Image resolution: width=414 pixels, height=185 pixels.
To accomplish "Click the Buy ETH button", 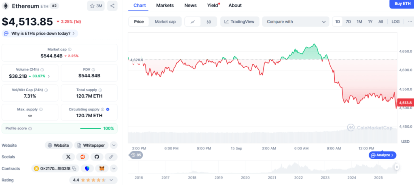I will point(401,4).
